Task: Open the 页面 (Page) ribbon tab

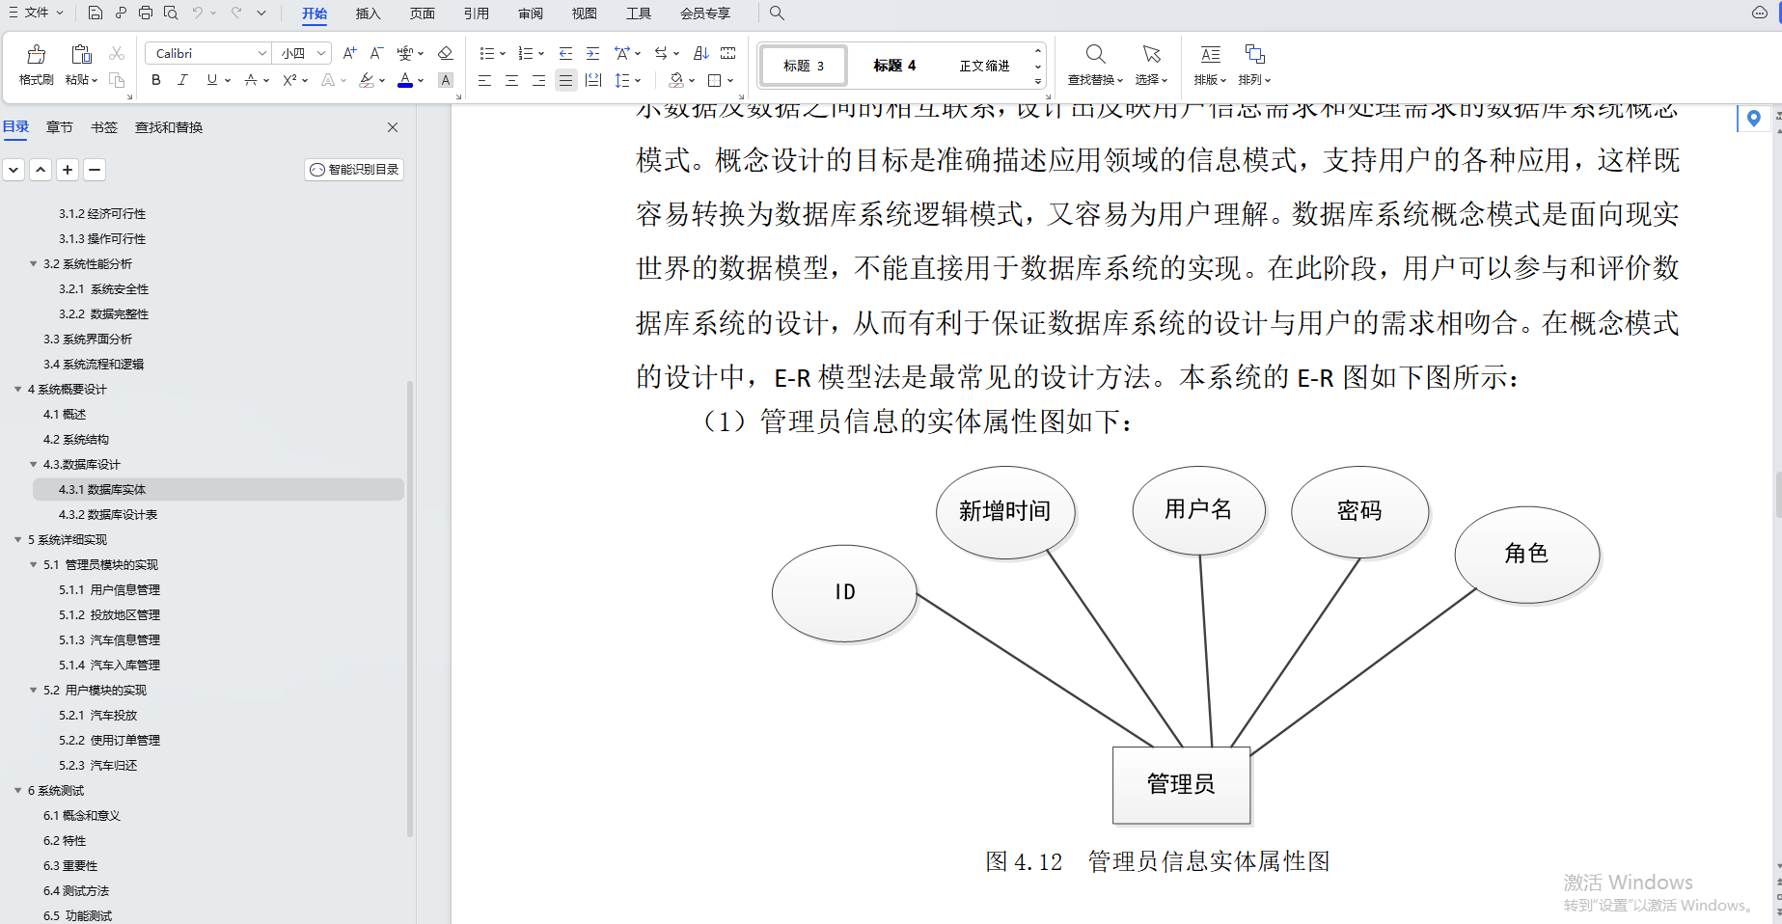Action: (422, 14)
